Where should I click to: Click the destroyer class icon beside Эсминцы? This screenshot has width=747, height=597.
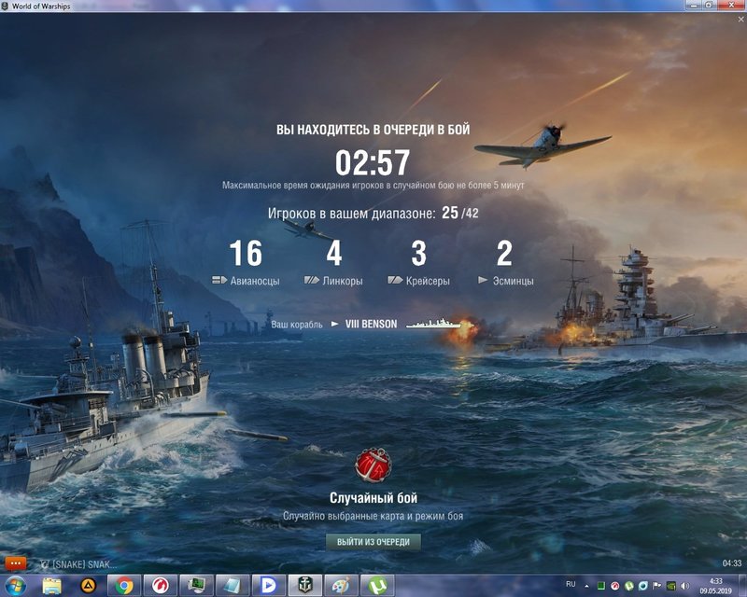pos(484,280)
